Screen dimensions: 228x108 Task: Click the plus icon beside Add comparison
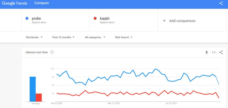[164, 21]
